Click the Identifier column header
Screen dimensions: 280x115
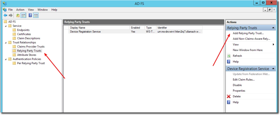pos(179,28)
